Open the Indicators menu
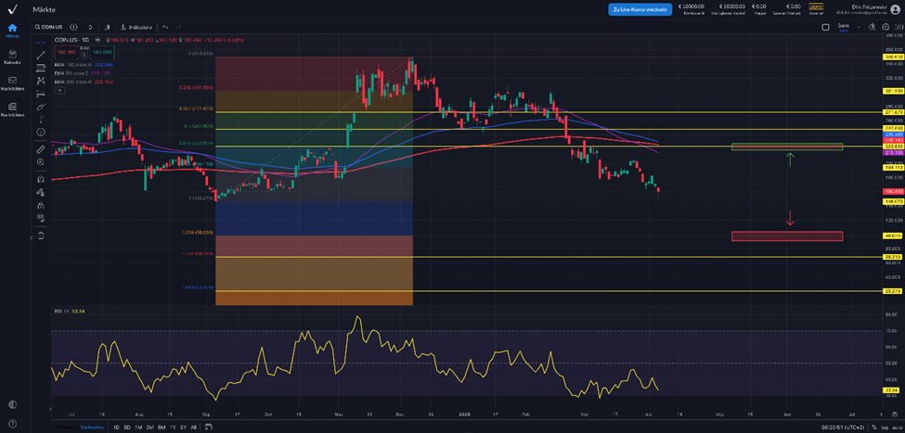 [x=136, y=27]
